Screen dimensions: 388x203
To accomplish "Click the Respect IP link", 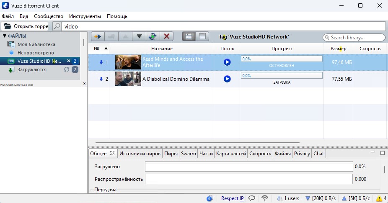I will click(x=233, y=198).
